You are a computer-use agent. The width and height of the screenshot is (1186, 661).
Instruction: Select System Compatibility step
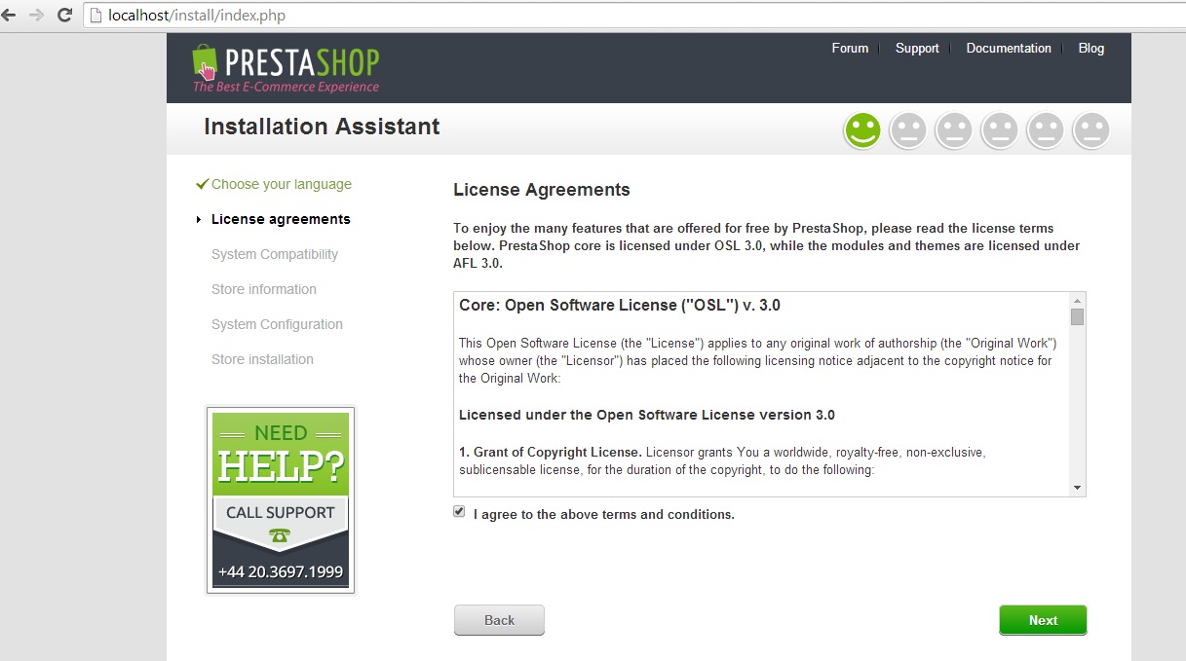275,254
